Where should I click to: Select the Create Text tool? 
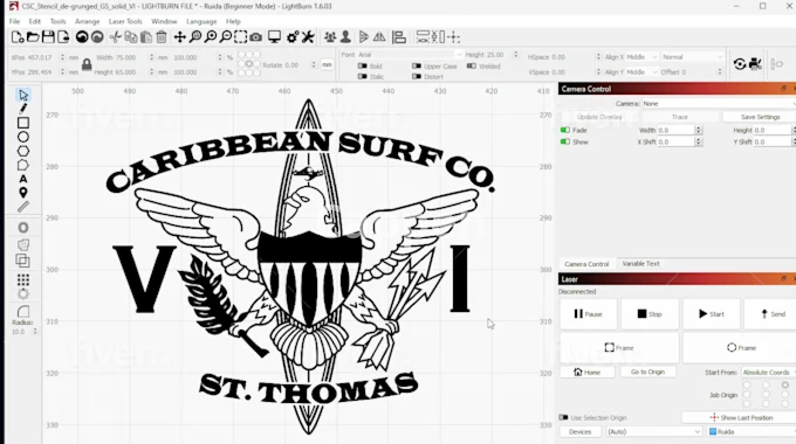coord(23,179)
